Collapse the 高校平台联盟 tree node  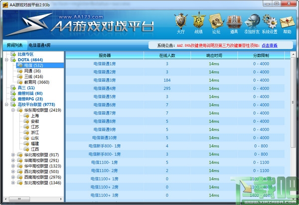click(x=6, y=105)
